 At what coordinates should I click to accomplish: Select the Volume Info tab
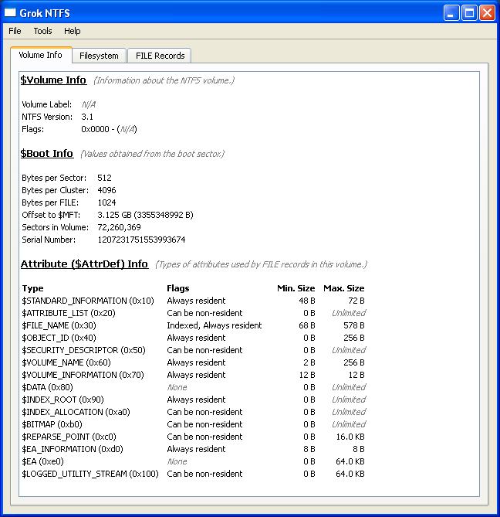(x=40, y=55)
